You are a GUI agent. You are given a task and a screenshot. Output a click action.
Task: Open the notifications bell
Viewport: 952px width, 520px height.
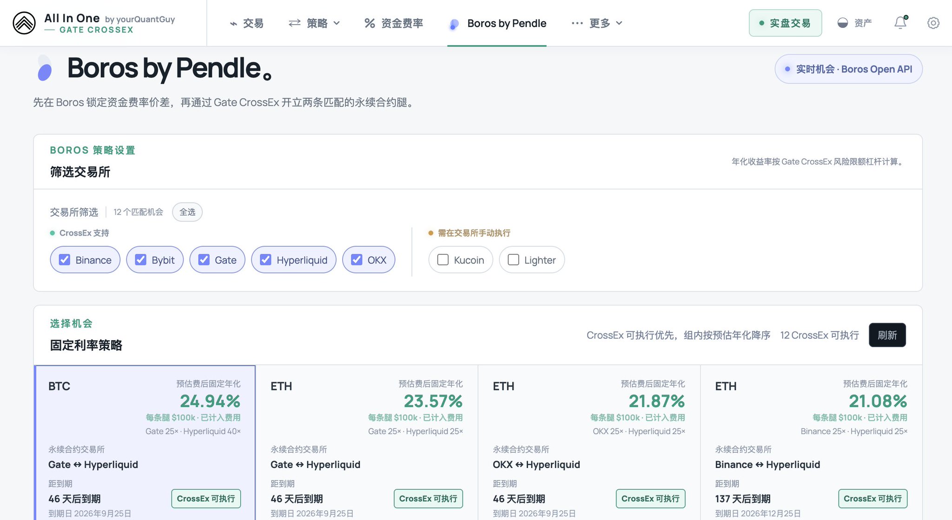click(x=900, y=23)
